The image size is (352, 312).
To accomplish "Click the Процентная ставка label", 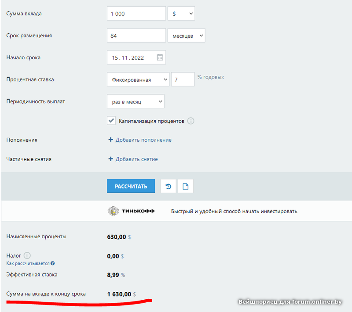I will [30, 79].
